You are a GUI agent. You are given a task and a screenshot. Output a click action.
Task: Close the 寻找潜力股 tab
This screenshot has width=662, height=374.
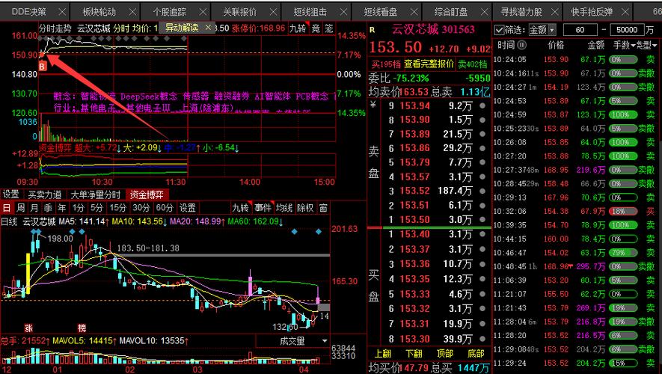pos(555,12)
